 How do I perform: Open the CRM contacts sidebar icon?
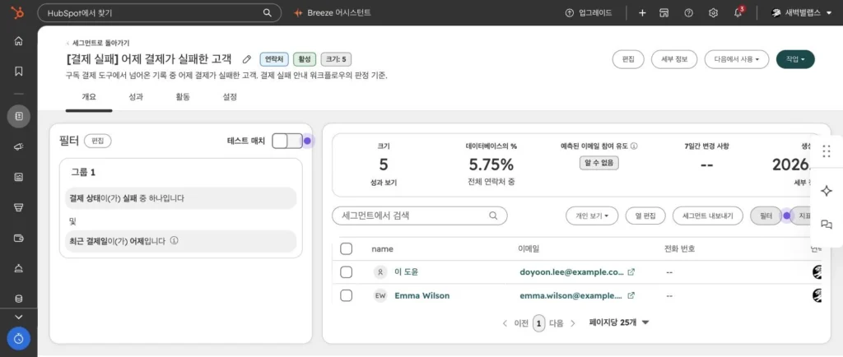[19, 116]
